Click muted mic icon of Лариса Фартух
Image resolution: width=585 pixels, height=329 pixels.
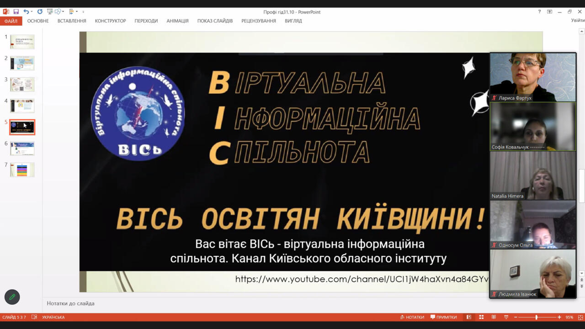coord(494,98)
